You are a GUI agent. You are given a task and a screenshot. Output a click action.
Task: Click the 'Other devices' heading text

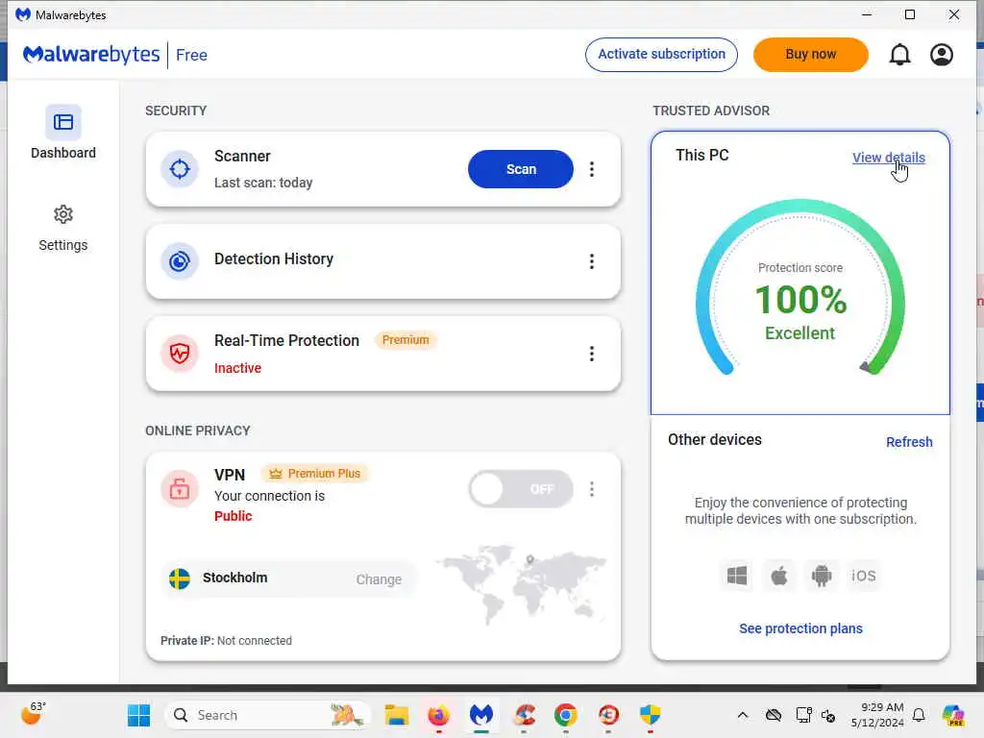(715, 439)
